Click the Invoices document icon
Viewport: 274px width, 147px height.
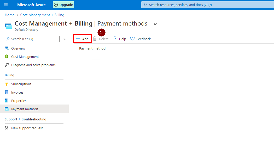tap(7, 92)
